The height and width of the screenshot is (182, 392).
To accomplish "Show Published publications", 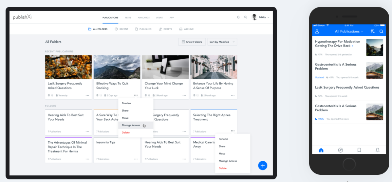I will (143, 29).
